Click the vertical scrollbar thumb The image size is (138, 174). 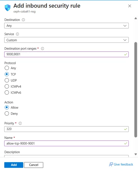click(x=136, y=90)
